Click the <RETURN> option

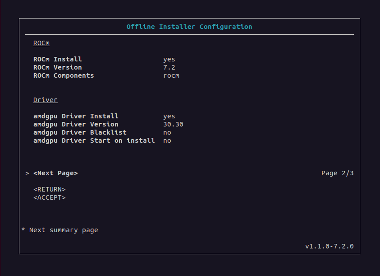pyautogui.click(x=50, y=189)
